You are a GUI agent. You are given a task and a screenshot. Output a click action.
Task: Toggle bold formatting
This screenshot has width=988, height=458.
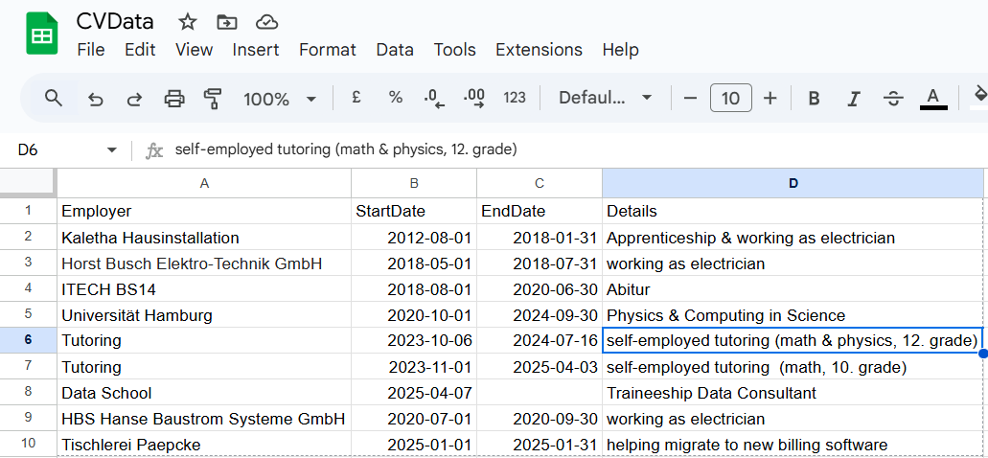tap(815, 99)
